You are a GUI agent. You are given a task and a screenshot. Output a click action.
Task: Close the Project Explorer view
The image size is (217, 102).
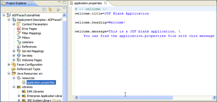pos(30,3)
